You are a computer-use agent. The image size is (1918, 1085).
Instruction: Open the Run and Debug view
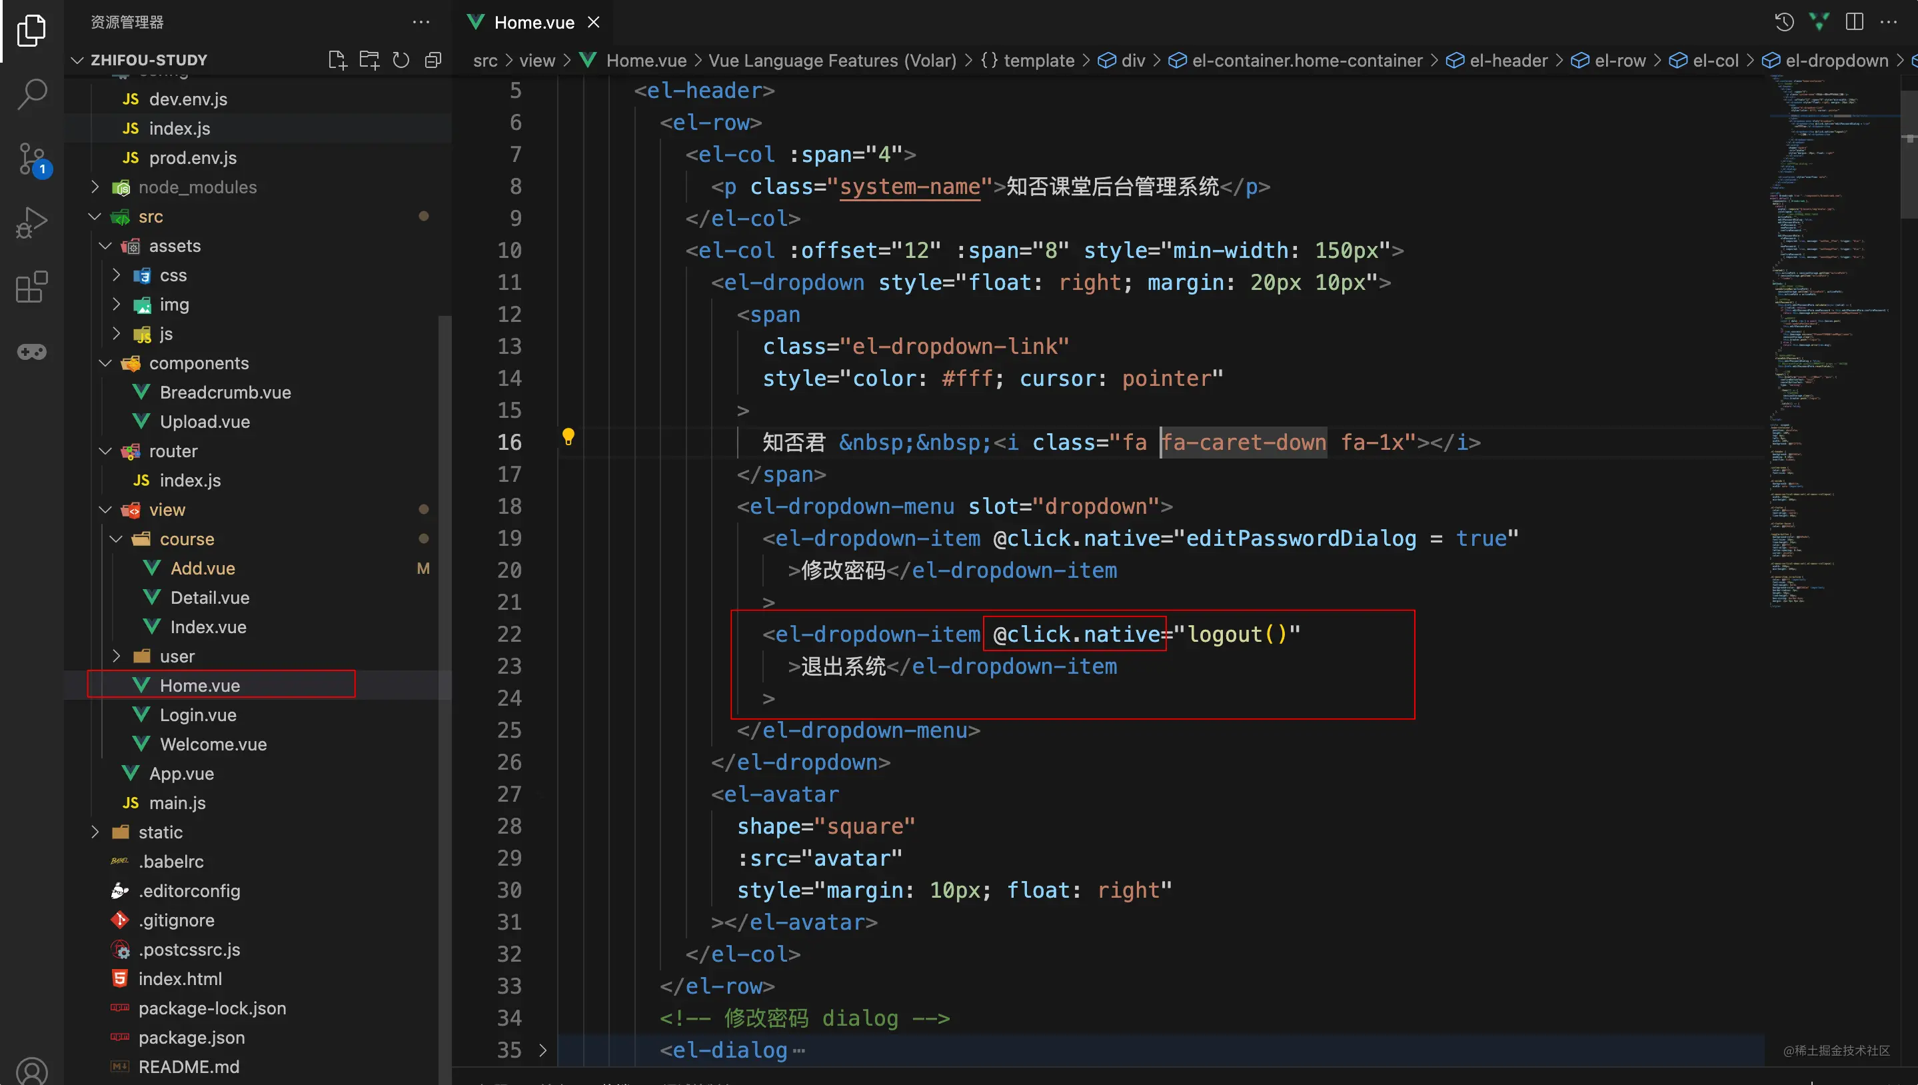[31, 222]
